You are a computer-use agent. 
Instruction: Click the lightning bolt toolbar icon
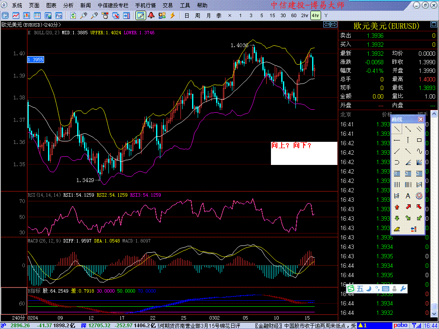click(x=172, y=15)
